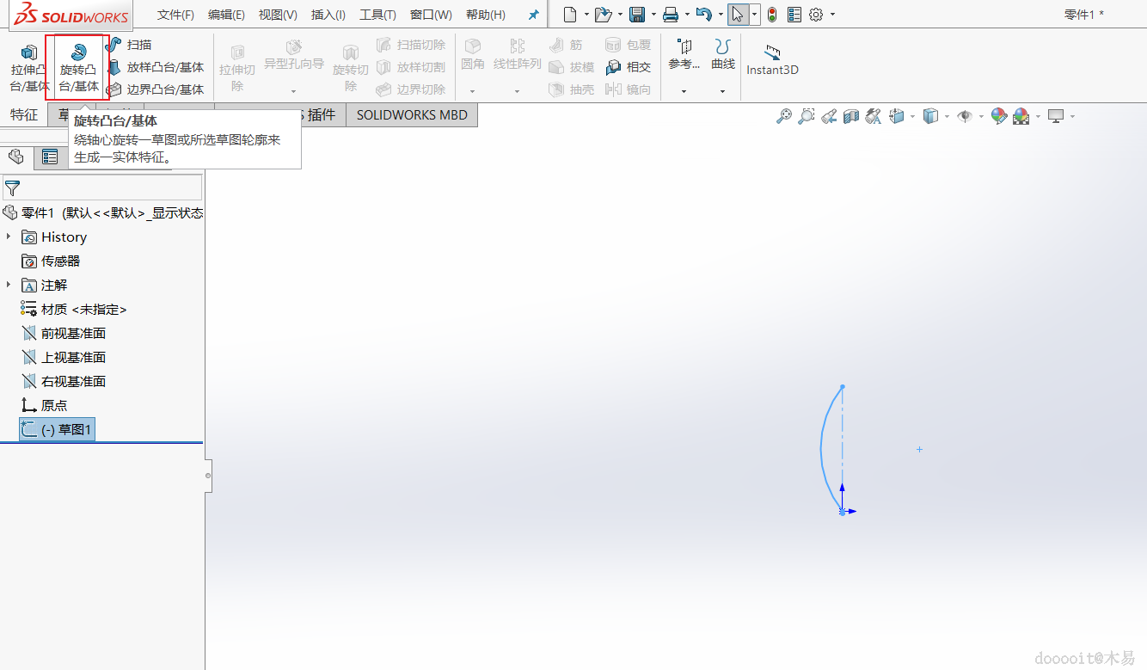1147x670 pixels.
Task: Undo the last action with the Undo arrow
Action: pos(703,15)
